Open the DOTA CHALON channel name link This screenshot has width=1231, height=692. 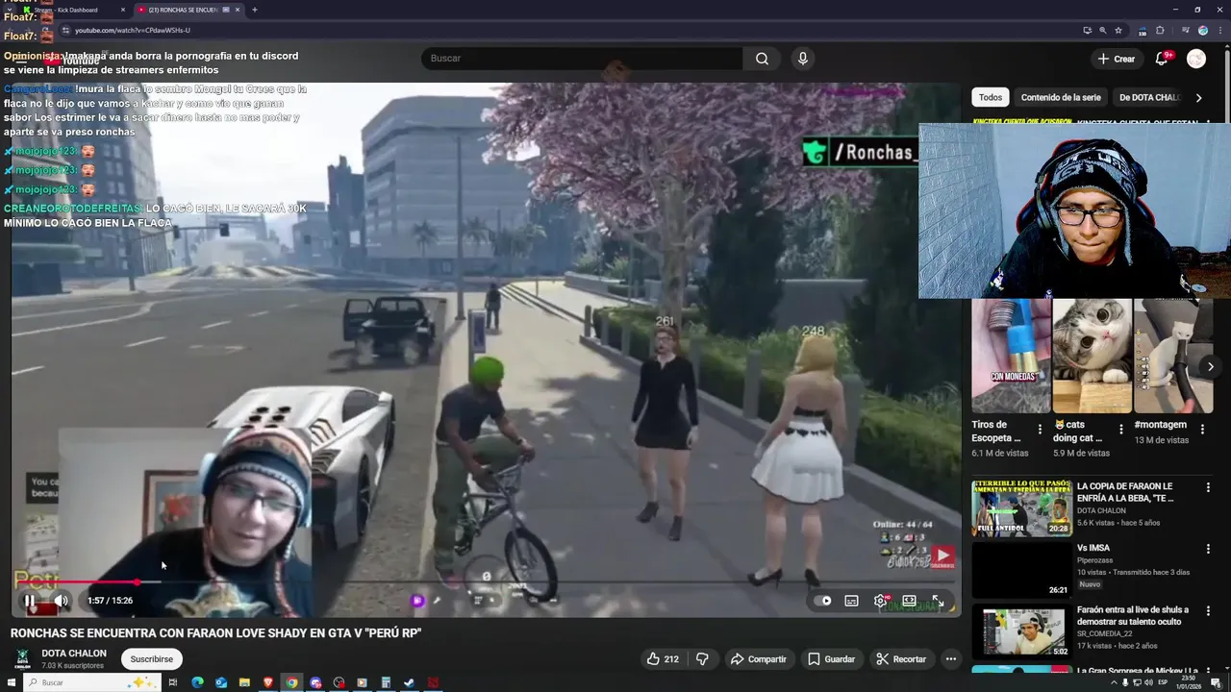tap(74, 654)
